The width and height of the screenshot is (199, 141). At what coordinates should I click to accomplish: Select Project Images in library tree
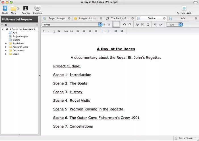point(20,37)
